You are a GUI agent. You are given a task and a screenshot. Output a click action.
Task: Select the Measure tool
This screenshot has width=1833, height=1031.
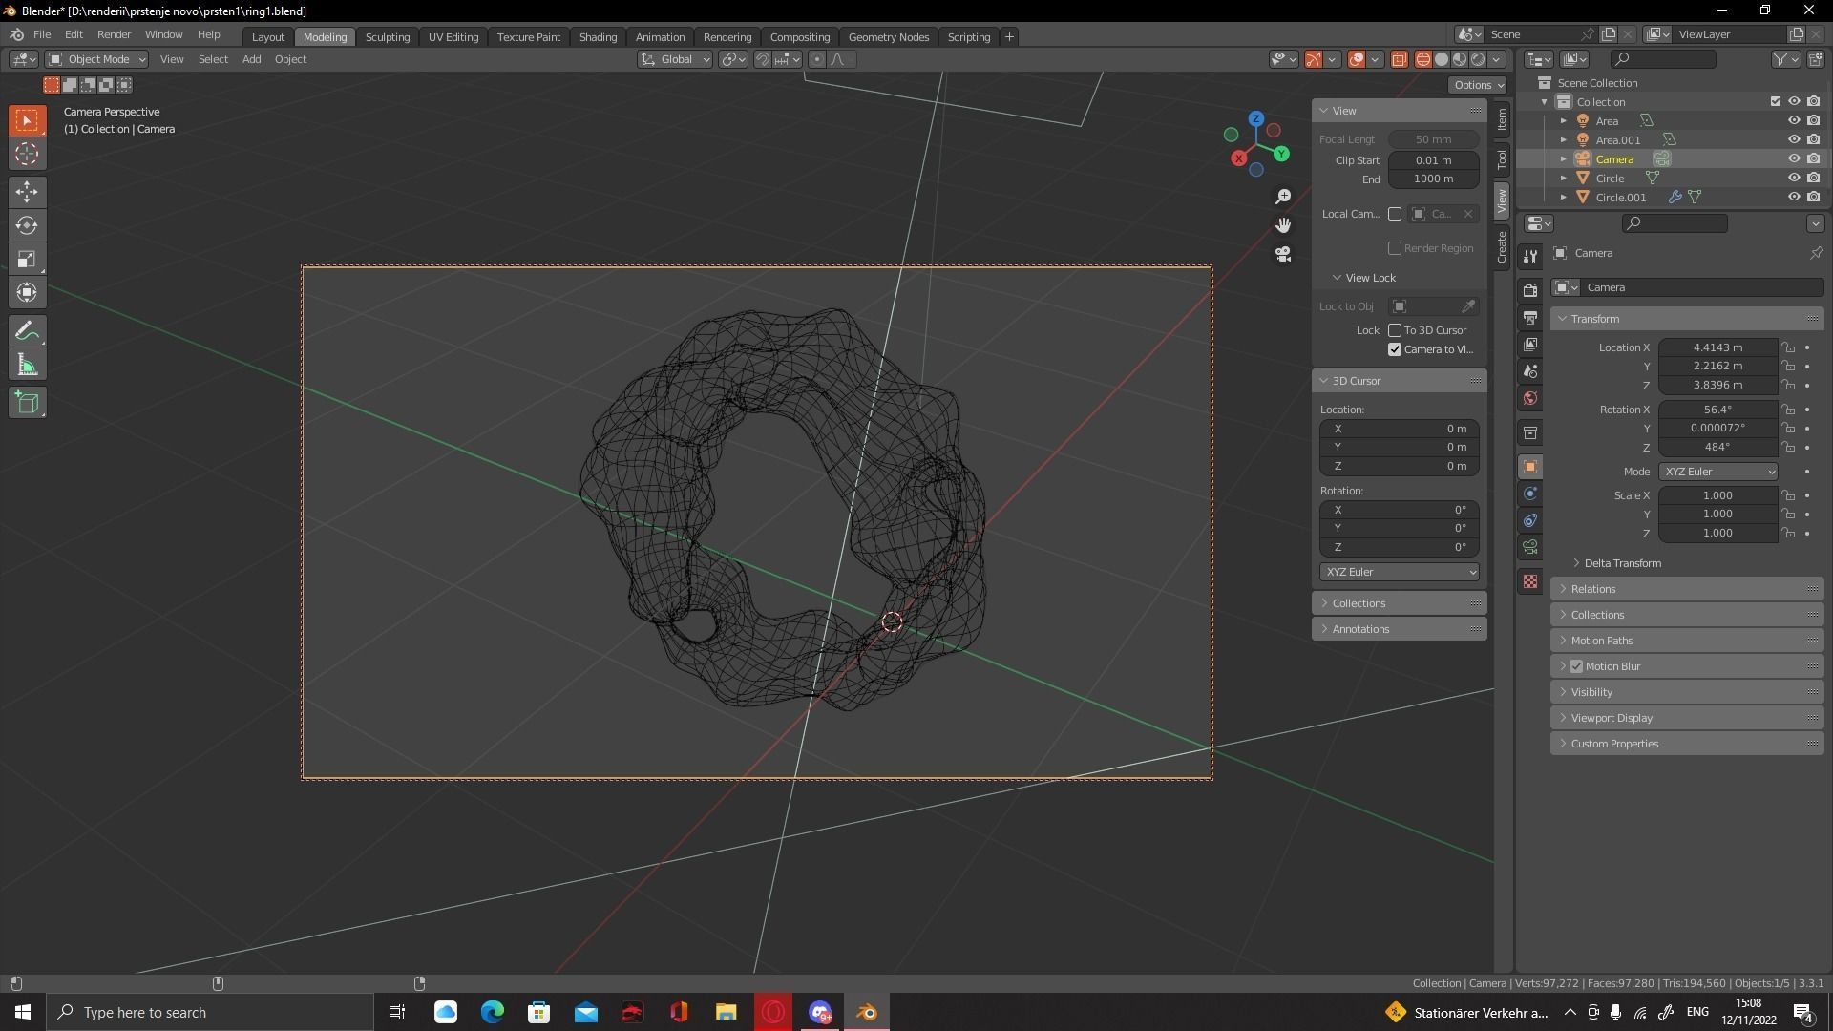pyautogui.click(x=27, y=364)
